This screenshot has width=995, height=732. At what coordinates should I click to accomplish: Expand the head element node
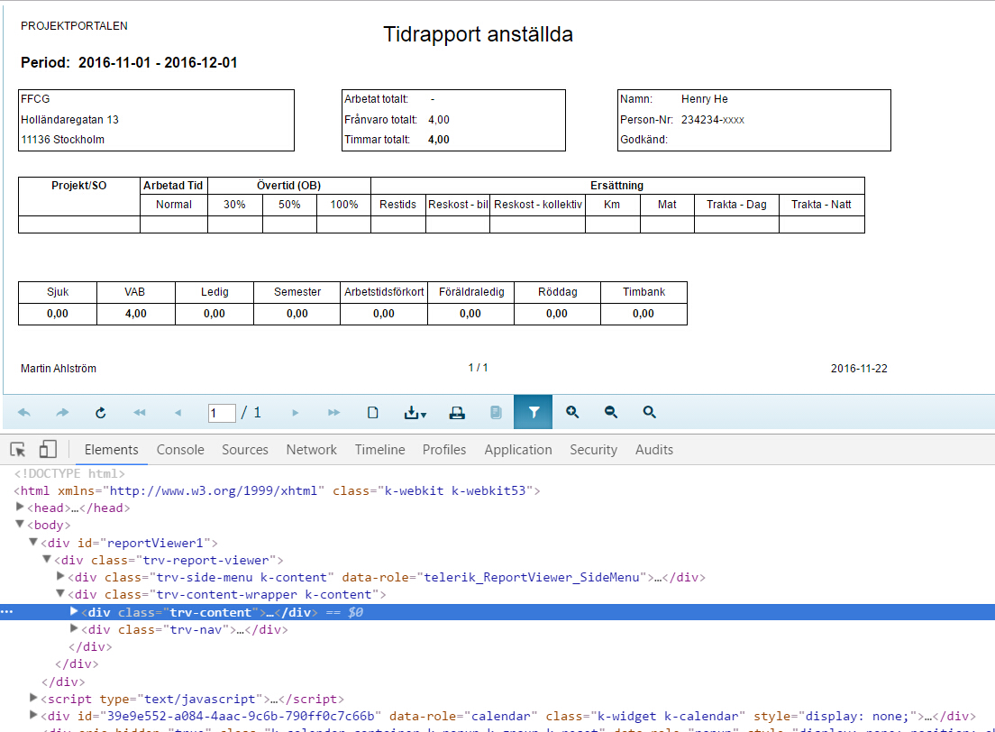pos(21,508)
